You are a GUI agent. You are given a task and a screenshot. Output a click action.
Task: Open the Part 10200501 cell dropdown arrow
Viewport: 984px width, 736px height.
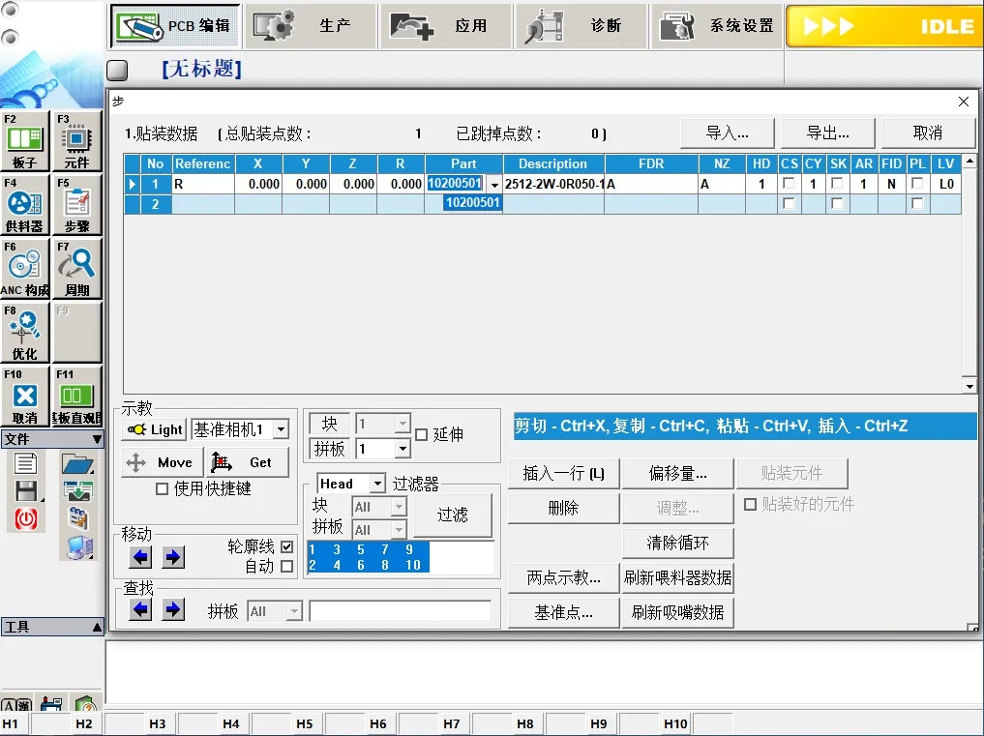pos(494,185)
